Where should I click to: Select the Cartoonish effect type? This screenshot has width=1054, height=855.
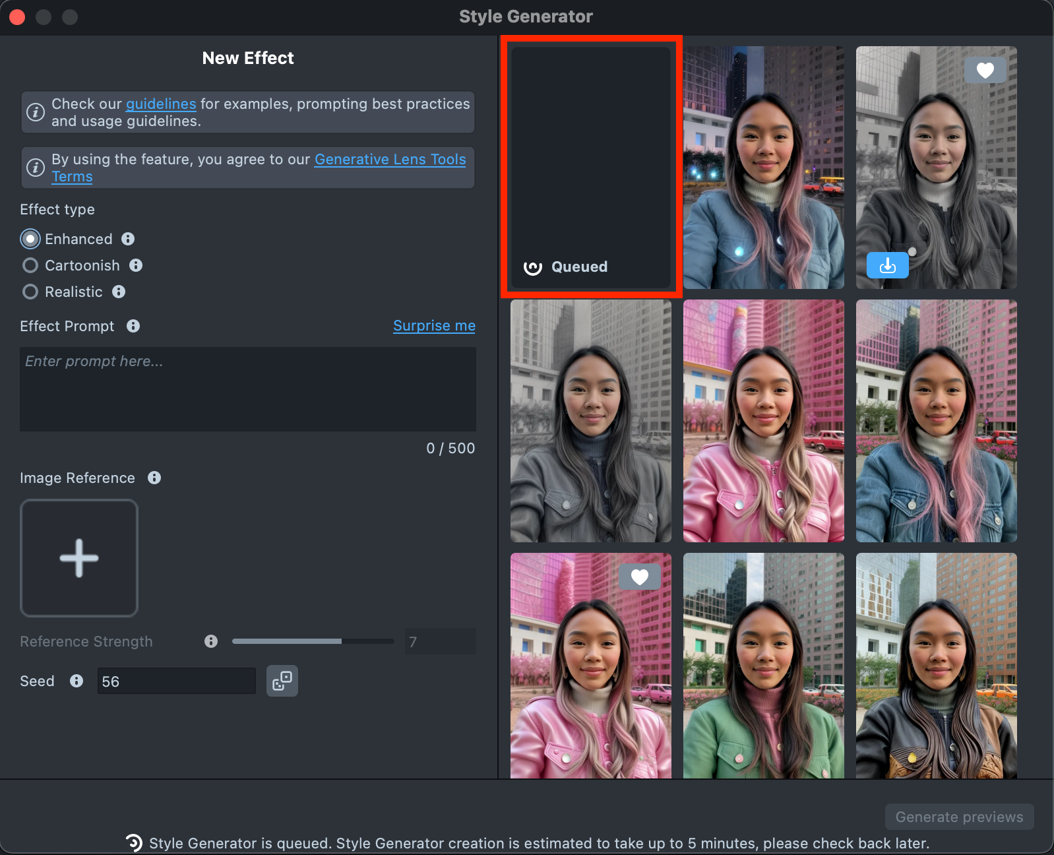30,265
